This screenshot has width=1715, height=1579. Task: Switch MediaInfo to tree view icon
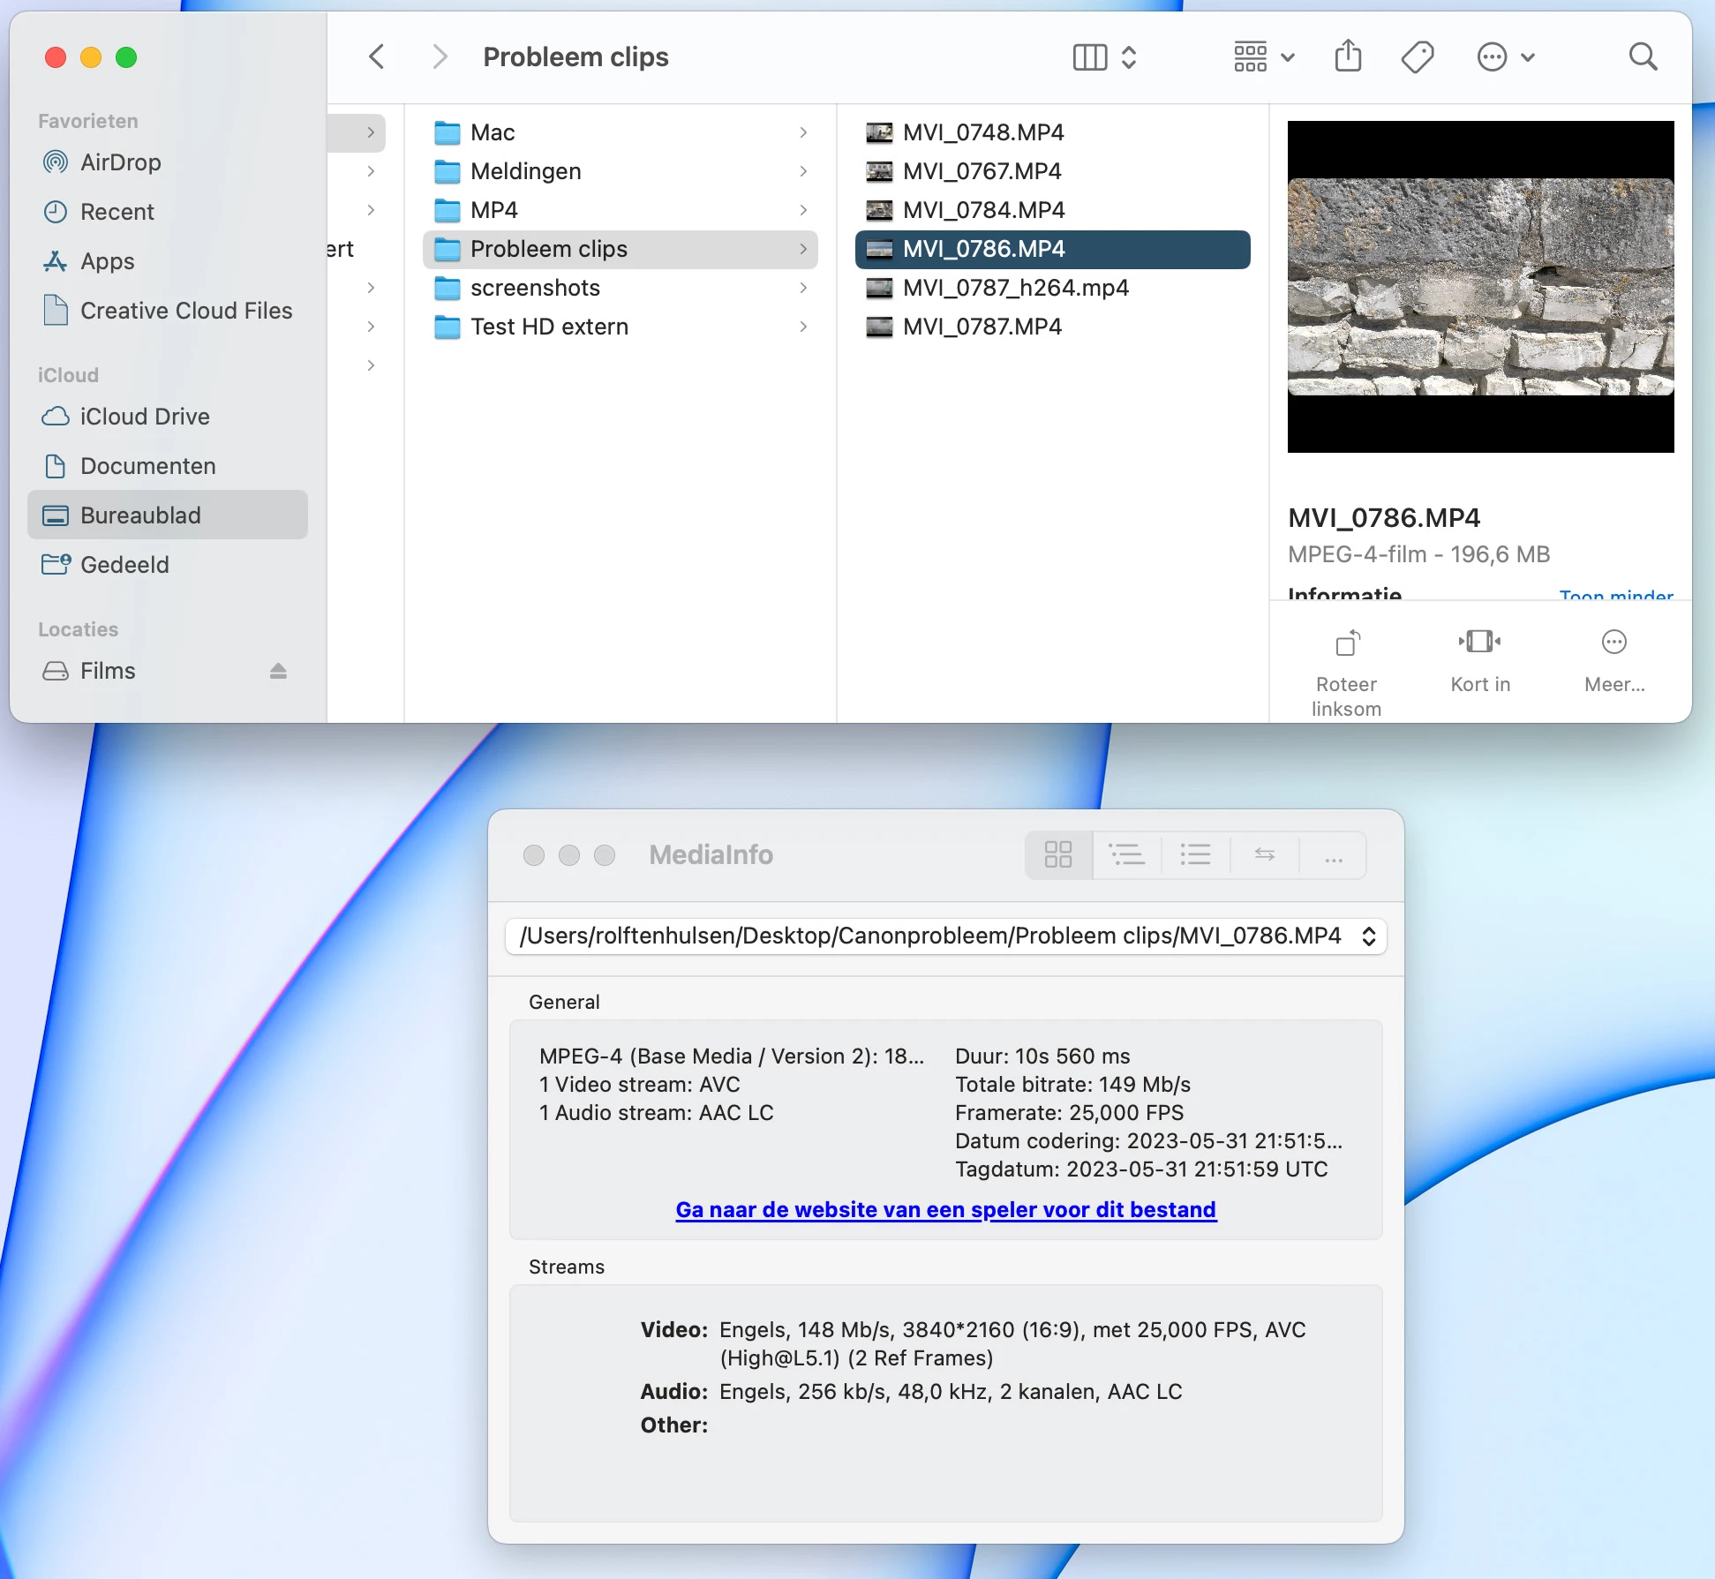[1127, 854]
